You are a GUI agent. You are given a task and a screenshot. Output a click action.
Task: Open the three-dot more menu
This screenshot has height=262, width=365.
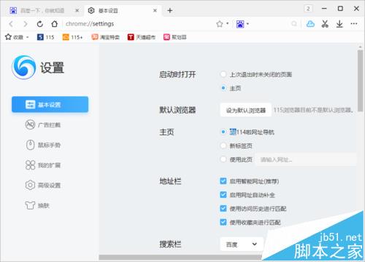pos(354,23)
